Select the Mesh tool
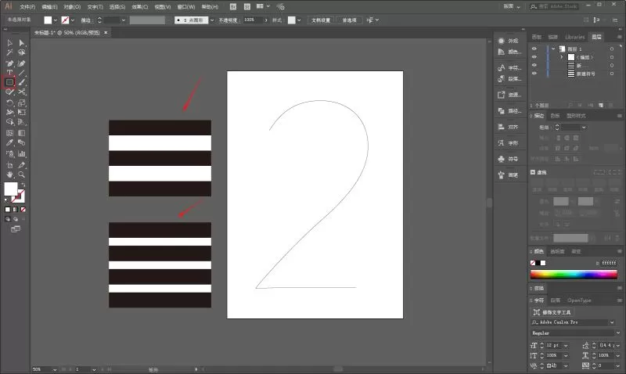The image size is (626, 374). (x=10, y=133)
